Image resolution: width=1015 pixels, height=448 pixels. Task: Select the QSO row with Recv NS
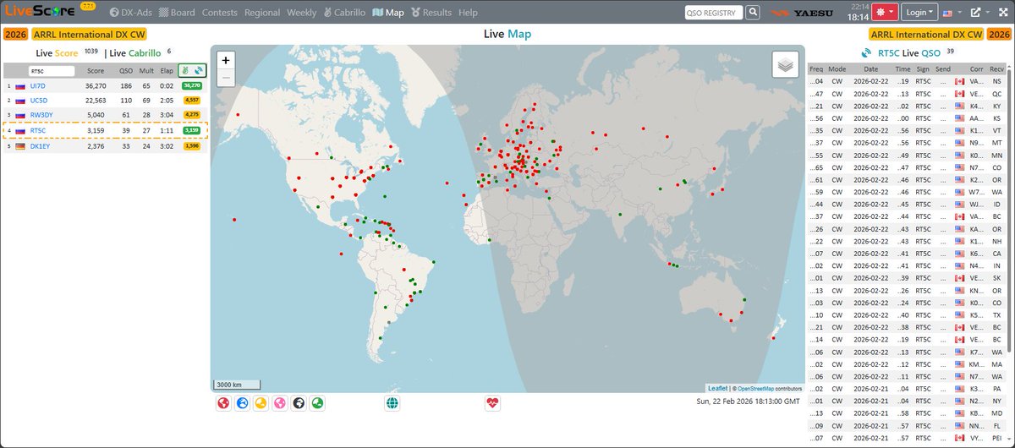[x=906, y=81]
